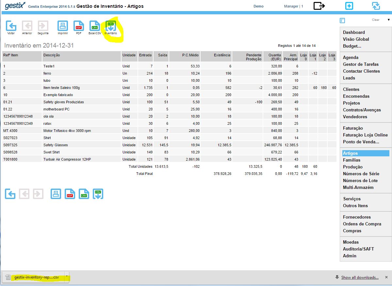Open Moedas in sidebar menu
Screen dimensions: 392x286
click(x=351, y=242)
